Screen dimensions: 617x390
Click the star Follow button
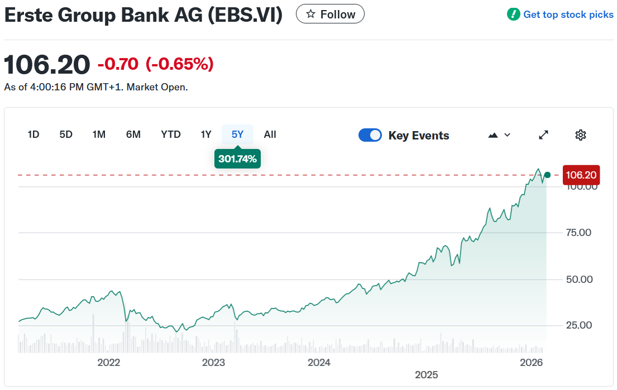(330, 14)
